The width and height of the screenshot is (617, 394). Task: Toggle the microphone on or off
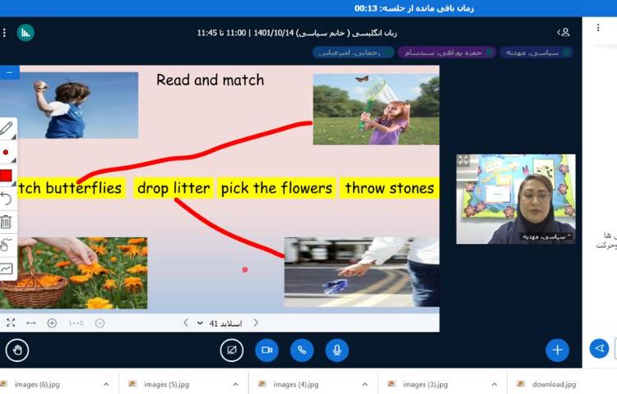coord(336,350)
